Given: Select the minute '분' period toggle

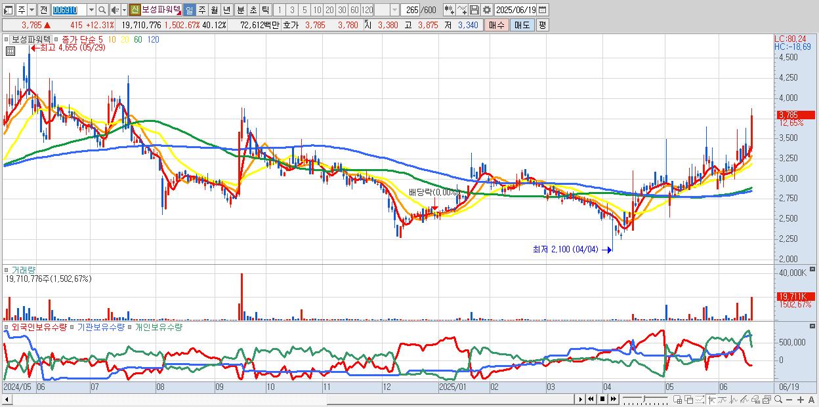Looking at the screenshot, I should (x=241, y=10).
